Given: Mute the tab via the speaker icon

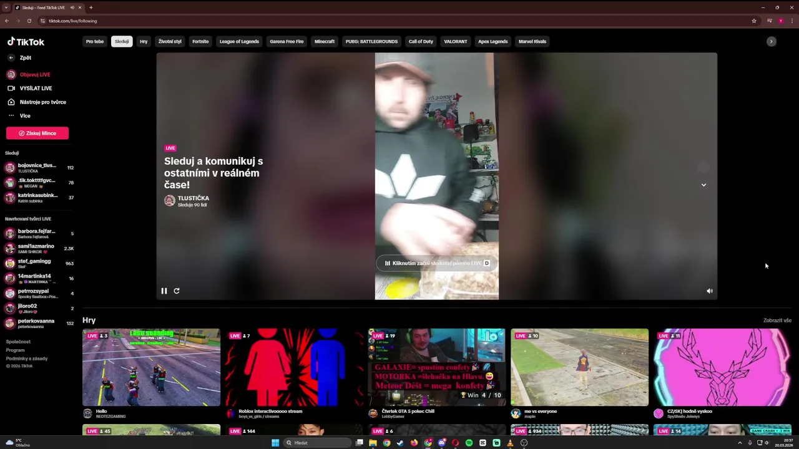Looking at the screenshot, I should [72, 7].
